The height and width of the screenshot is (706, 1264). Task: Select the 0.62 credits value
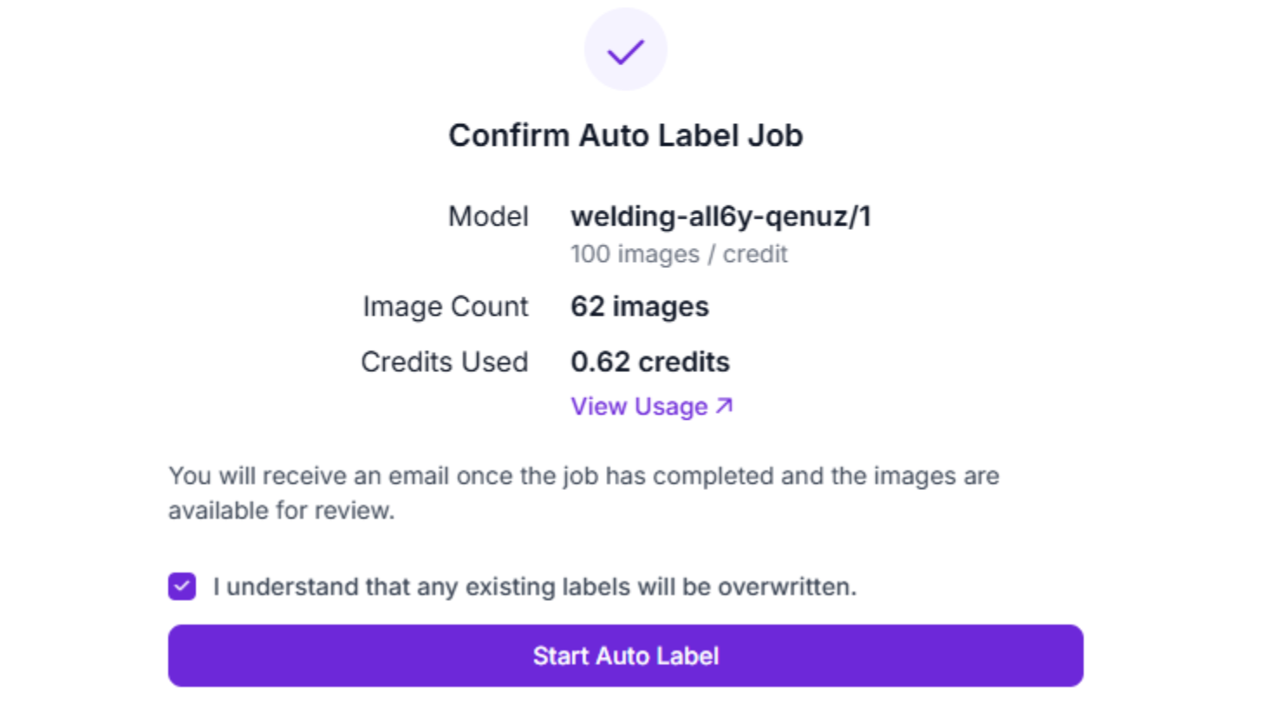pyautogui.click(x=650, y=362)
